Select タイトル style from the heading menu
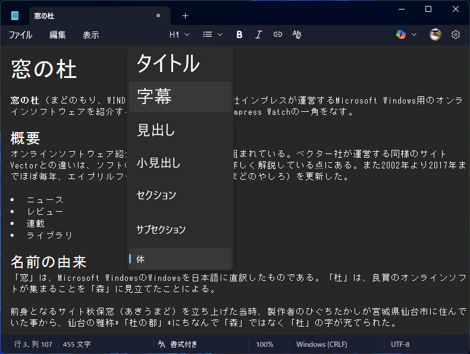 [x=180, y=64]
